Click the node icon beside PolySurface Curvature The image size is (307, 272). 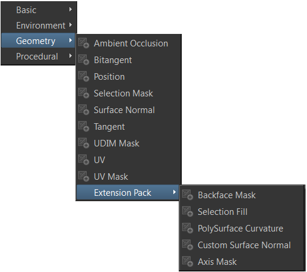coord(188,228)
